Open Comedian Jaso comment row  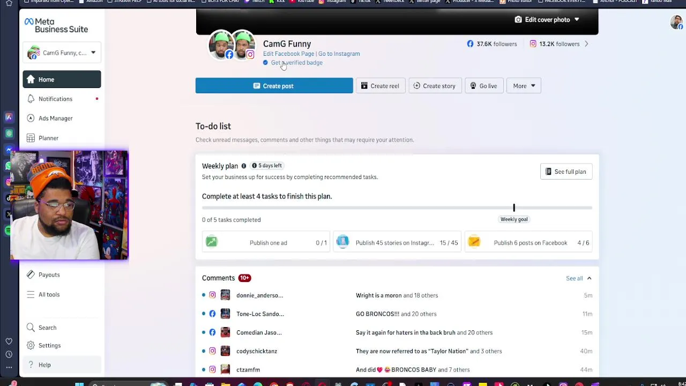[397, 332]
